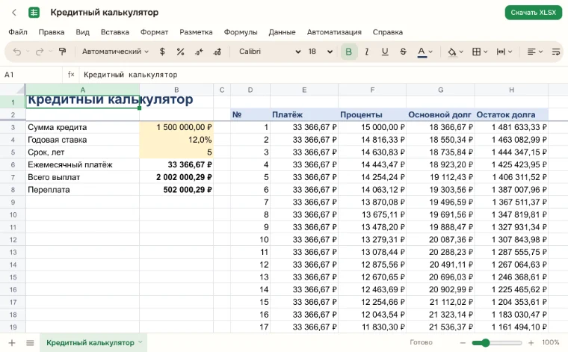Activate the format painter tool
The width and height of the screenshot is (568, 352).
(x=62, y=52)
